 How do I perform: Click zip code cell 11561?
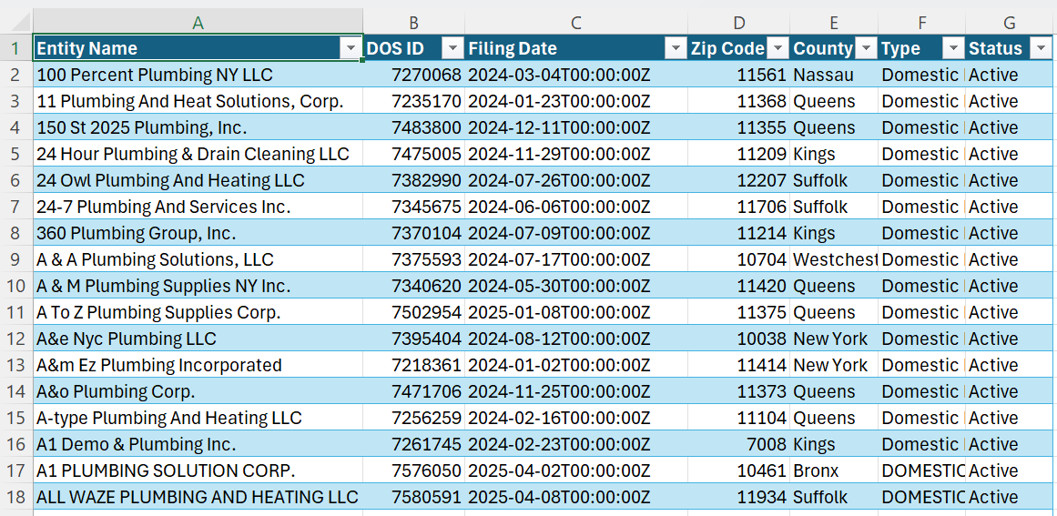pos(739,75)
